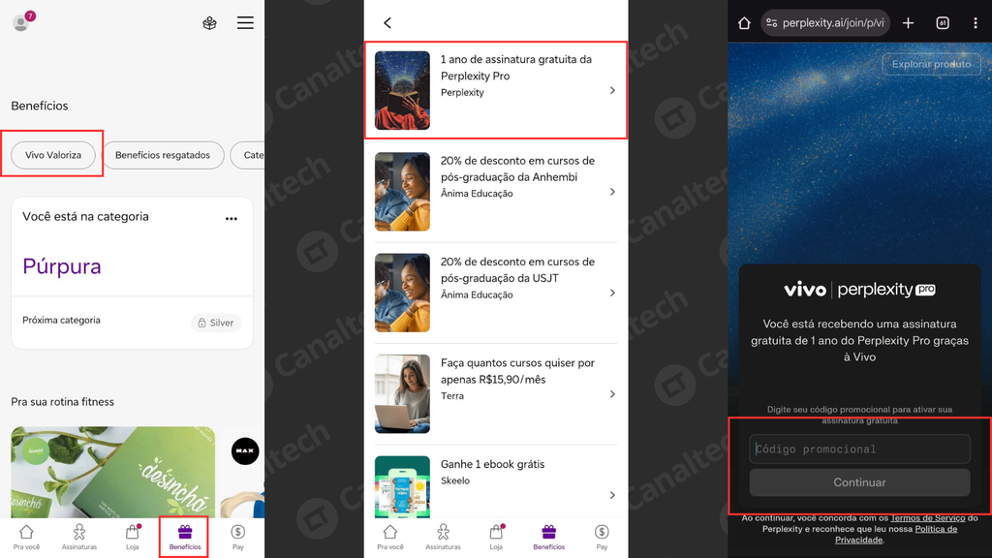Open a new browser tab with plus
Image resolution: width=992 pixels, height=558 pixels.
(908, 23)
